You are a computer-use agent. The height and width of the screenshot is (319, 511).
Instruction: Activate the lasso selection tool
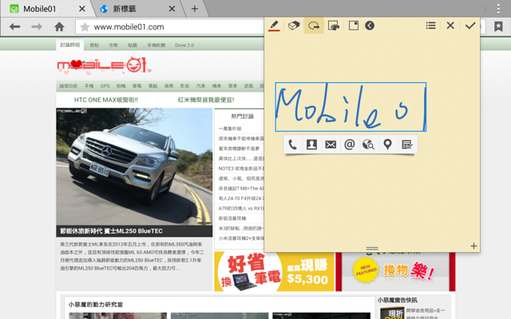(x=314, y=26)
